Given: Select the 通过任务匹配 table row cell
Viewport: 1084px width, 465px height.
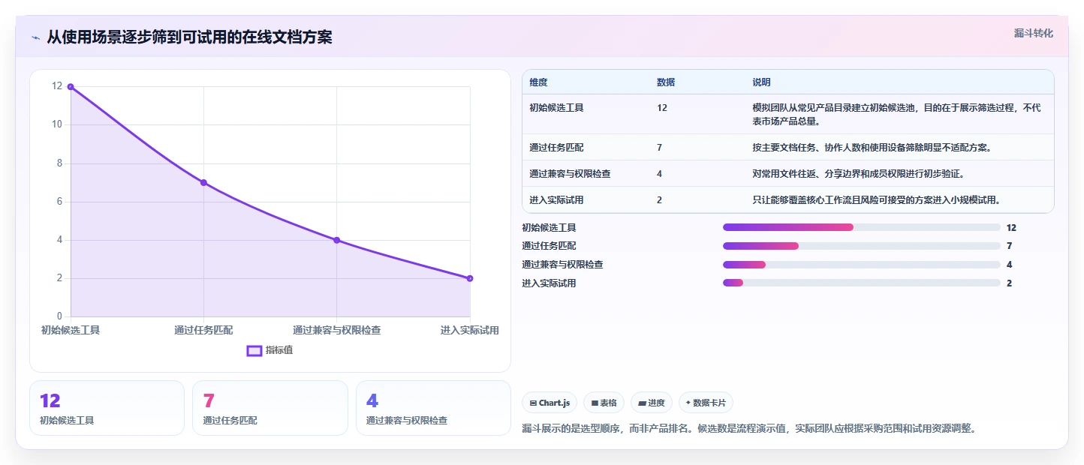Looking at the screenshot, I should click(x=556, y=148).
